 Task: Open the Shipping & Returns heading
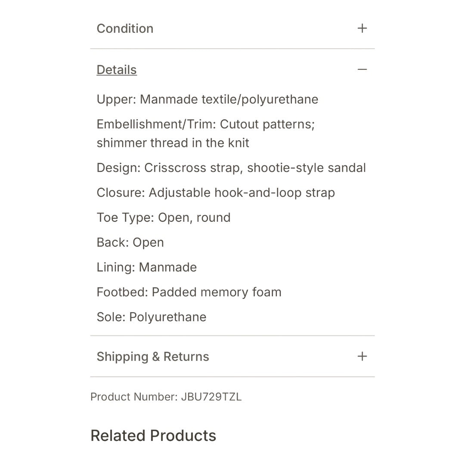coord(153,356)
